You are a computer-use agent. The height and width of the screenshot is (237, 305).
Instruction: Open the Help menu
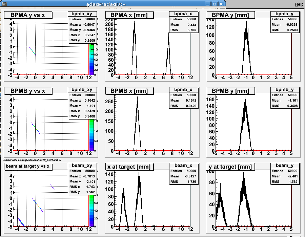point(299,4)
